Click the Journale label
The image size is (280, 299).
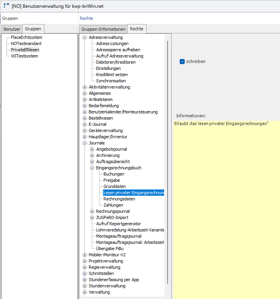(97, 143)
